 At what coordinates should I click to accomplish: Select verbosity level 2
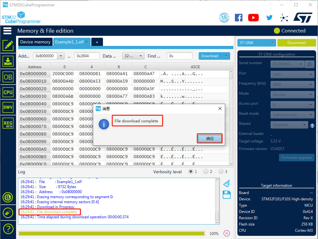206,172
